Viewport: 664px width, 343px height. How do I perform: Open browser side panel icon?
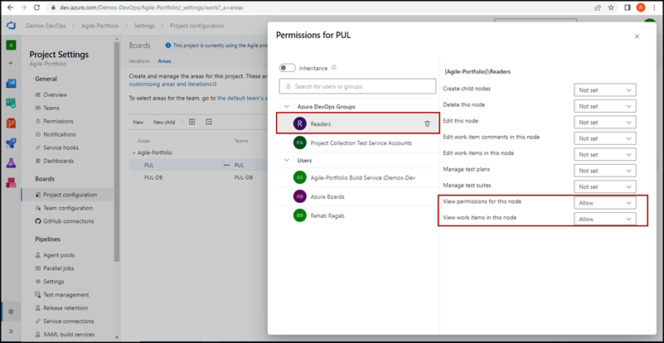point(628,7)
